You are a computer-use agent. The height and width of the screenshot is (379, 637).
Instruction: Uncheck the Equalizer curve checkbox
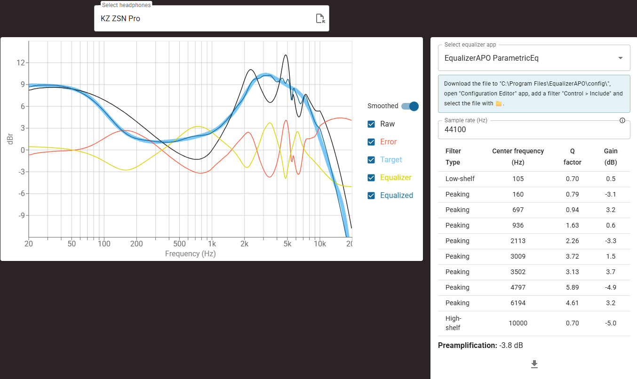tap(372, 178)
